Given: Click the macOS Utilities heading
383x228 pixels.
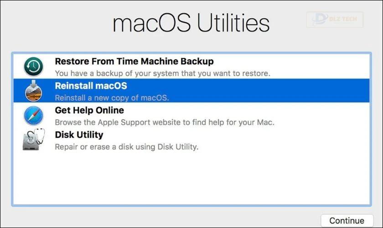Looking at the screenshot, I should click(191, 23).
